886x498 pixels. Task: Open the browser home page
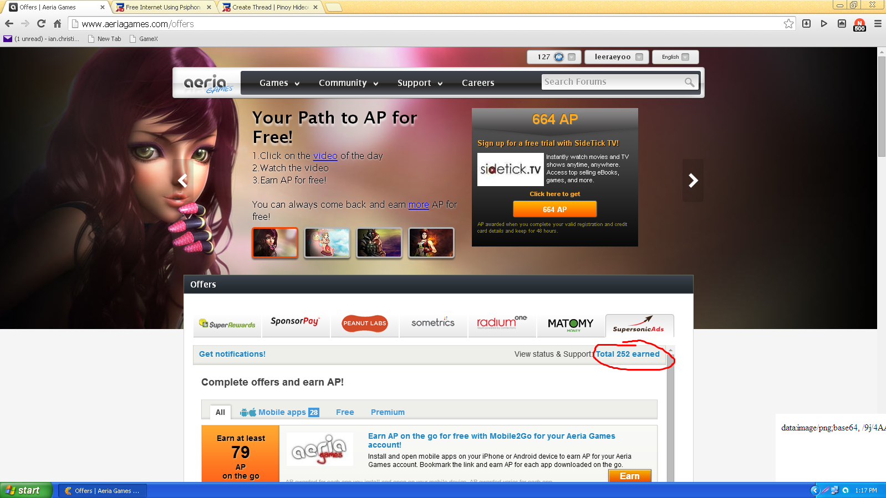57,24
